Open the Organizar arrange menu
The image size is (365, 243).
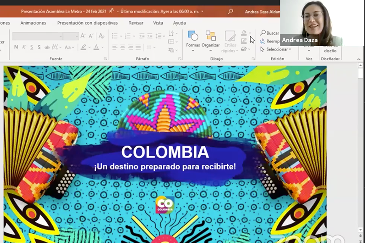pos(210,41)
